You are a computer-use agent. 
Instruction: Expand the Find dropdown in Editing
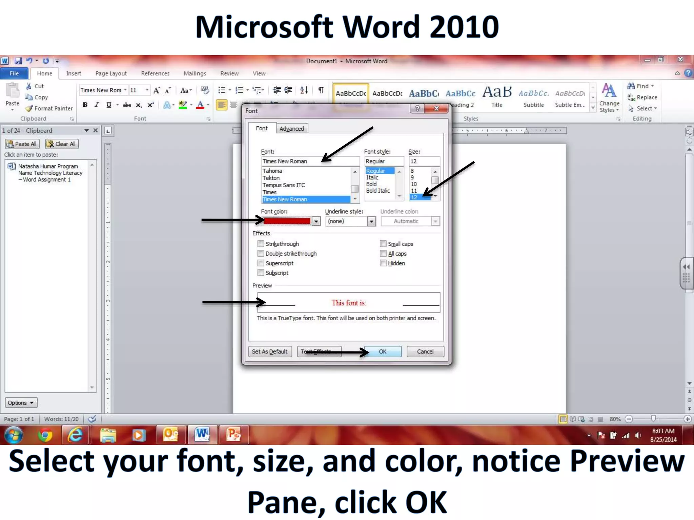tap(652, 86)
